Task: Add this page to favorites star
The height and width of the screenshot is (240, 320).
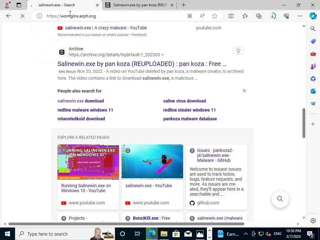Action: [214, 16]
